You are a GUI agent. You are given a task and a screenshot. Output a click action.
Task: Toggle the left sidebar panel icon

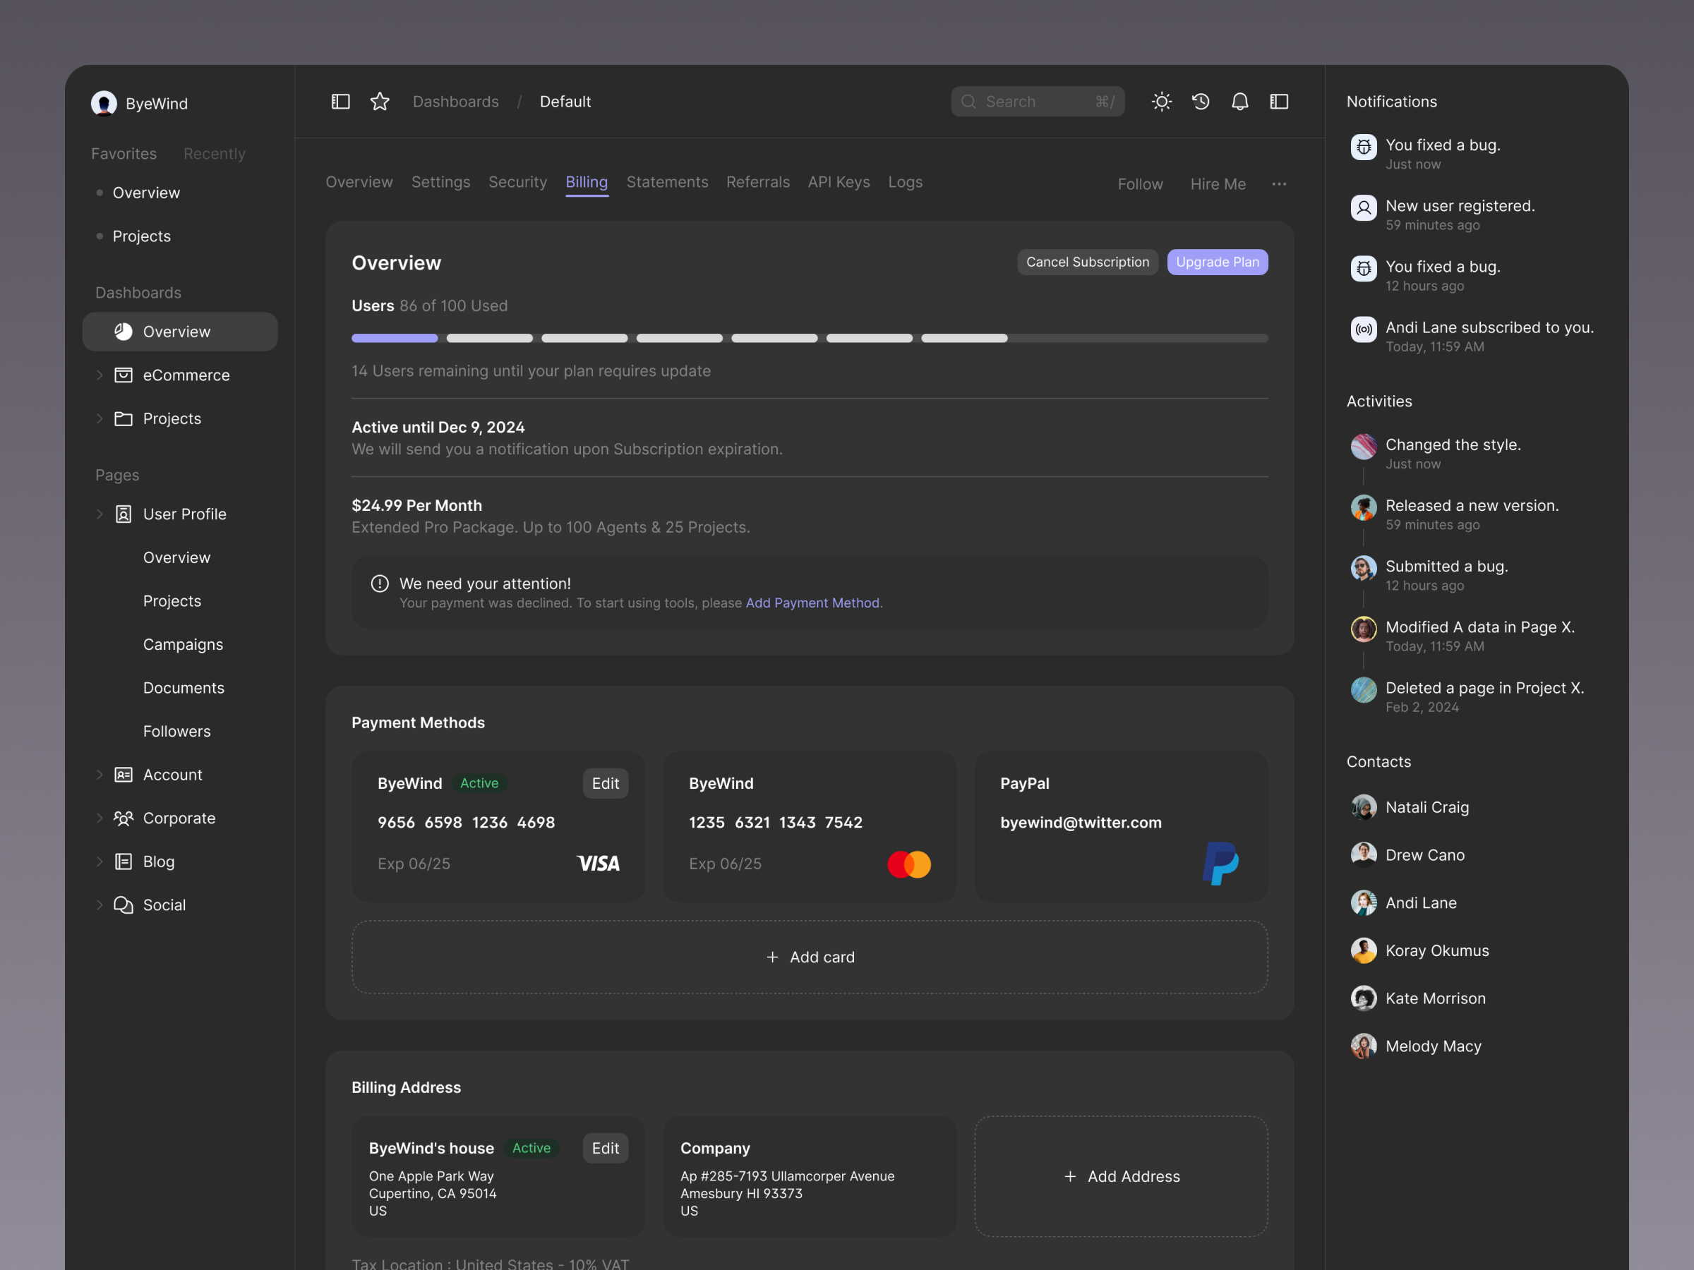point(340,102)
